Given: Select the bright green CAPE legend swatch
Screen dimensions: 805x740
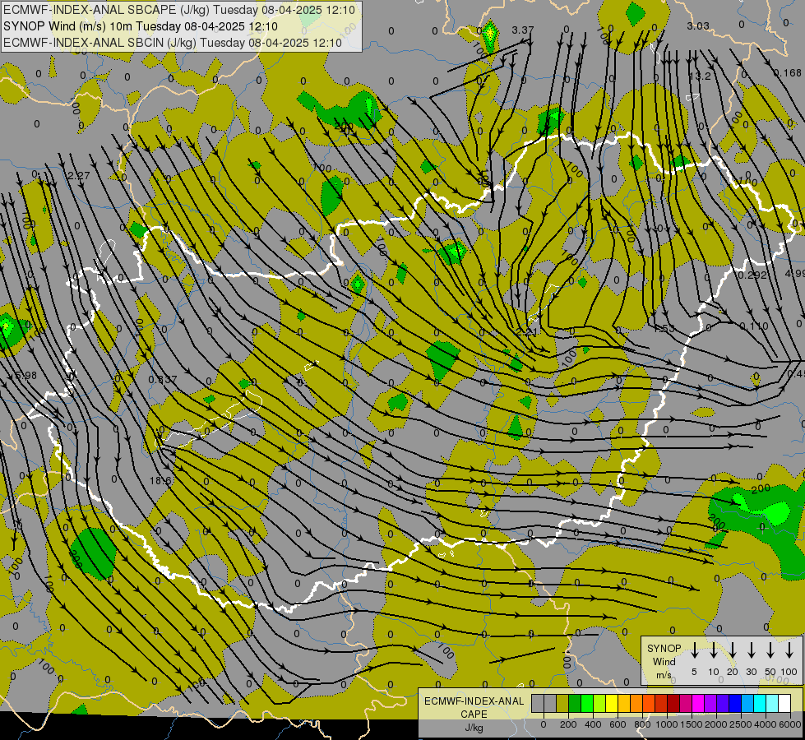Looking at the screenshot, I should pos(587,703).
